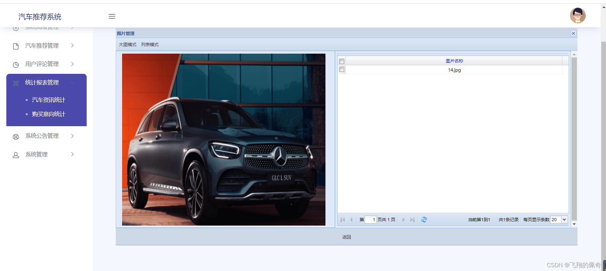This screenshot has height=271, width=606.
Task: Switch to 列表模式 view
Action: (150, 44)
